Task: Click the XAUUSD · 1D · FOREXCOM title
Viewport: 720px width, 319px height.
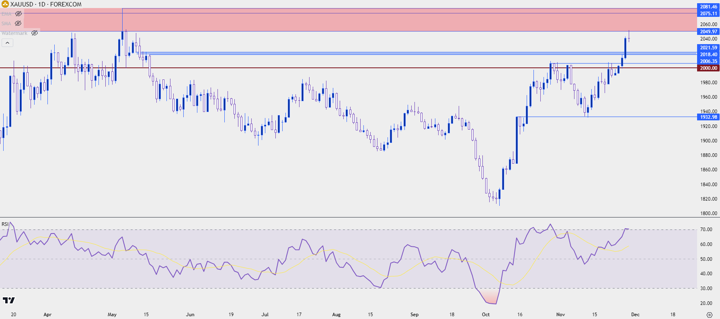Action: pyautogui.click(x=46, y=4)
